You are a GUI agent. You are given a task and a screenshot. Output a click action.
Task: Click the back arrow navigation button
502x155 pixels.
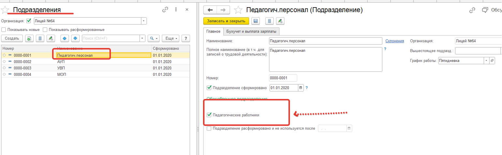click(x=210, y=10)
